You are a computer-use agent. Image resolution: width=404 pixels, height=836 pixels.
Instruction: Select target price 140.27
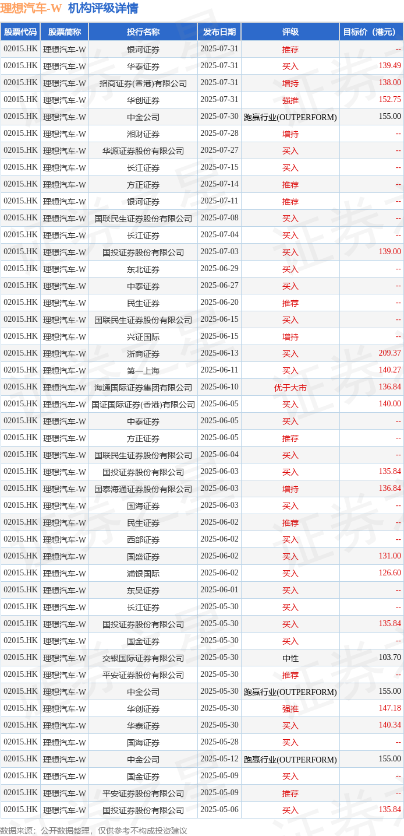pyautogui.click(x=389, y=370)
